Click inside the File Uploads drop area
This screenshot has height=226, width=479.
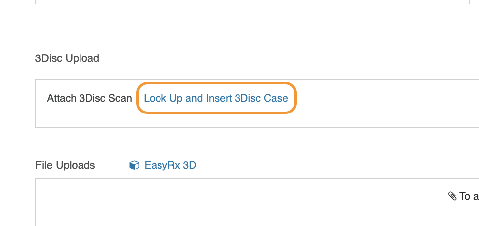click(x=257, y=202)
